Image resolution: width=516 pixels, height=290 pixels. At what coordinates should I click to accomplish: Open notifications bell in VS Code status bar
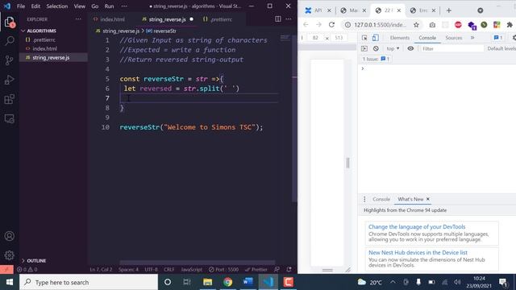pos(289,269)
